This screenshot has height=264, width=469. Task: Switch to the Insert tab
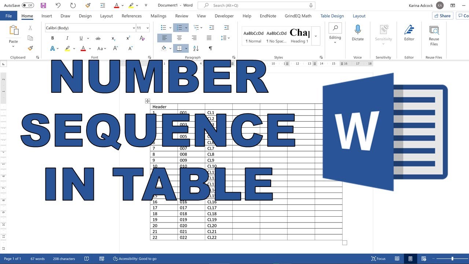[x=47, y=16]
